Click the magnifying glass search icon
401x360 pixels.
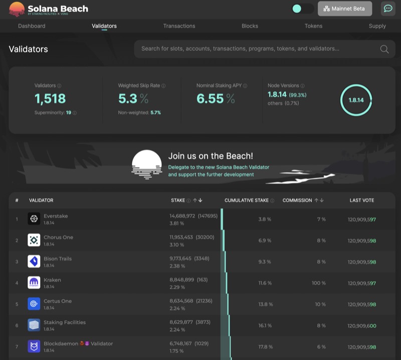click(x=384, y=49)
